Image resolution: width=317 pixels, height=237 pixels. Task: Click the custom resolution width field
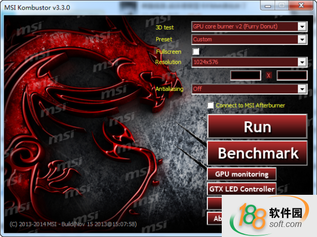coord(246,75)
